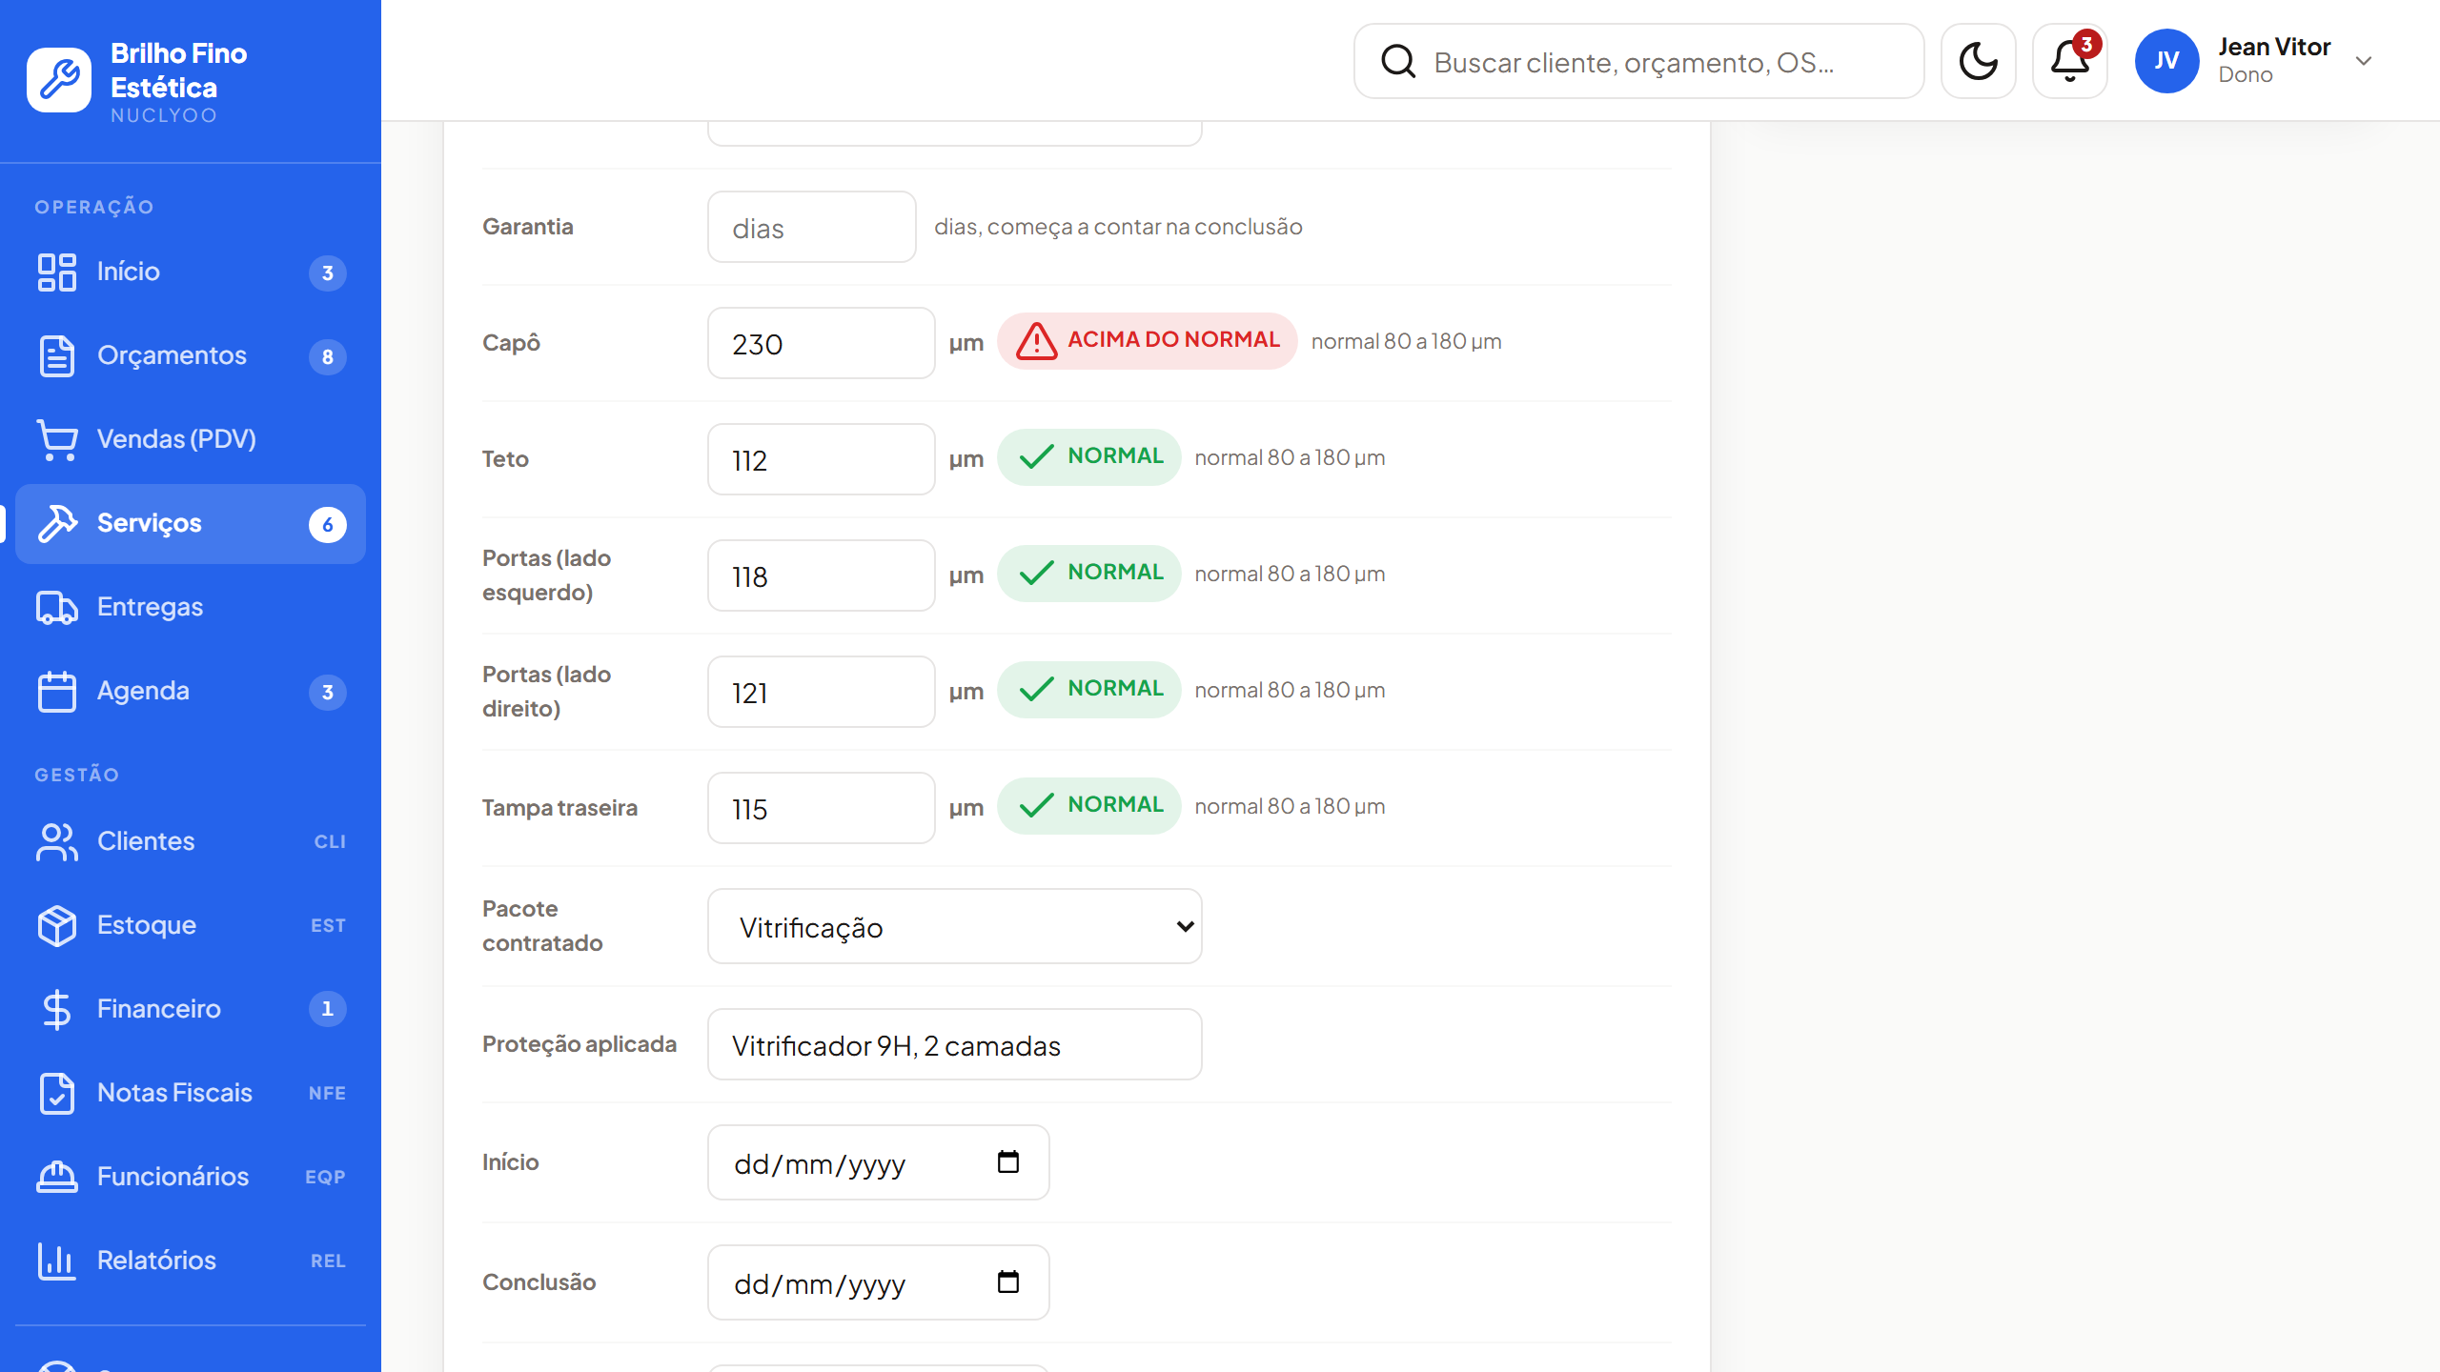Image resolution: width=2440 pixels, height=1372 pixels.
Task: Click the Agenda count badge 3
Action: [328, 693]
